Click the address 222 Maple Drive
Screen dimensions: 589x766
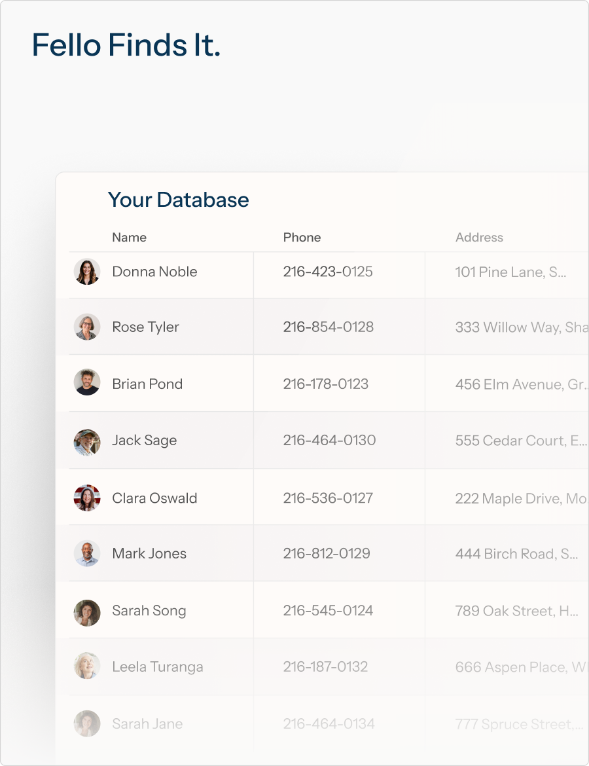coord(522,499)
